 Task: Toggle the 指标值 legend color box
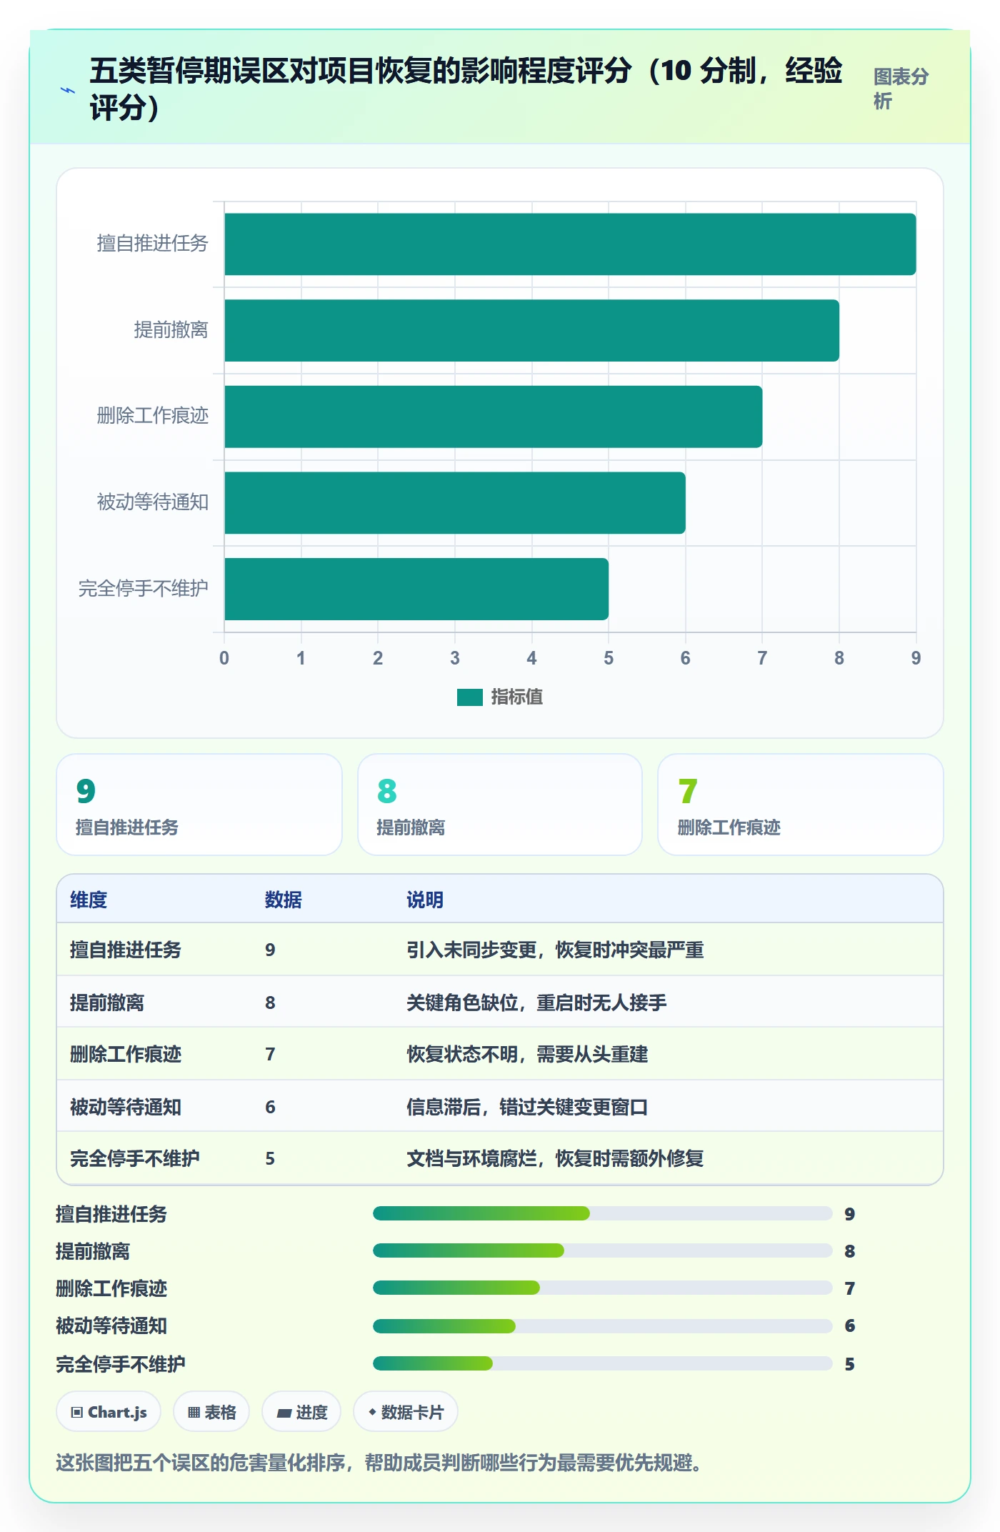click(470, 697)
